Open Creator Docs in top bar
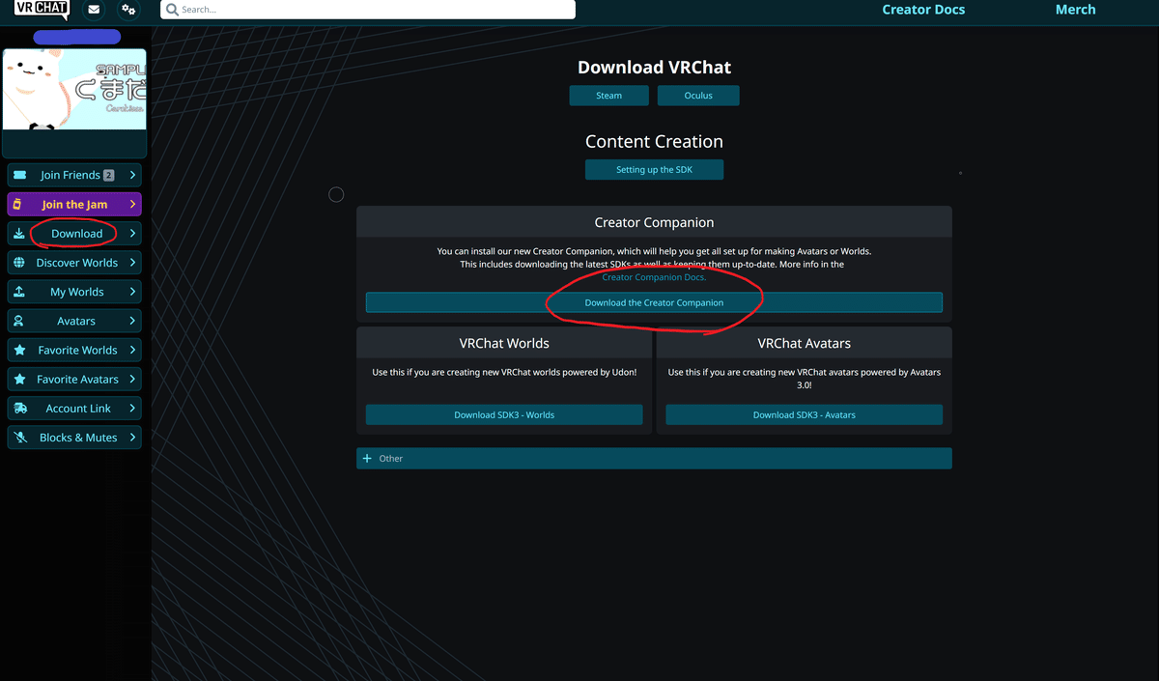 923,10
